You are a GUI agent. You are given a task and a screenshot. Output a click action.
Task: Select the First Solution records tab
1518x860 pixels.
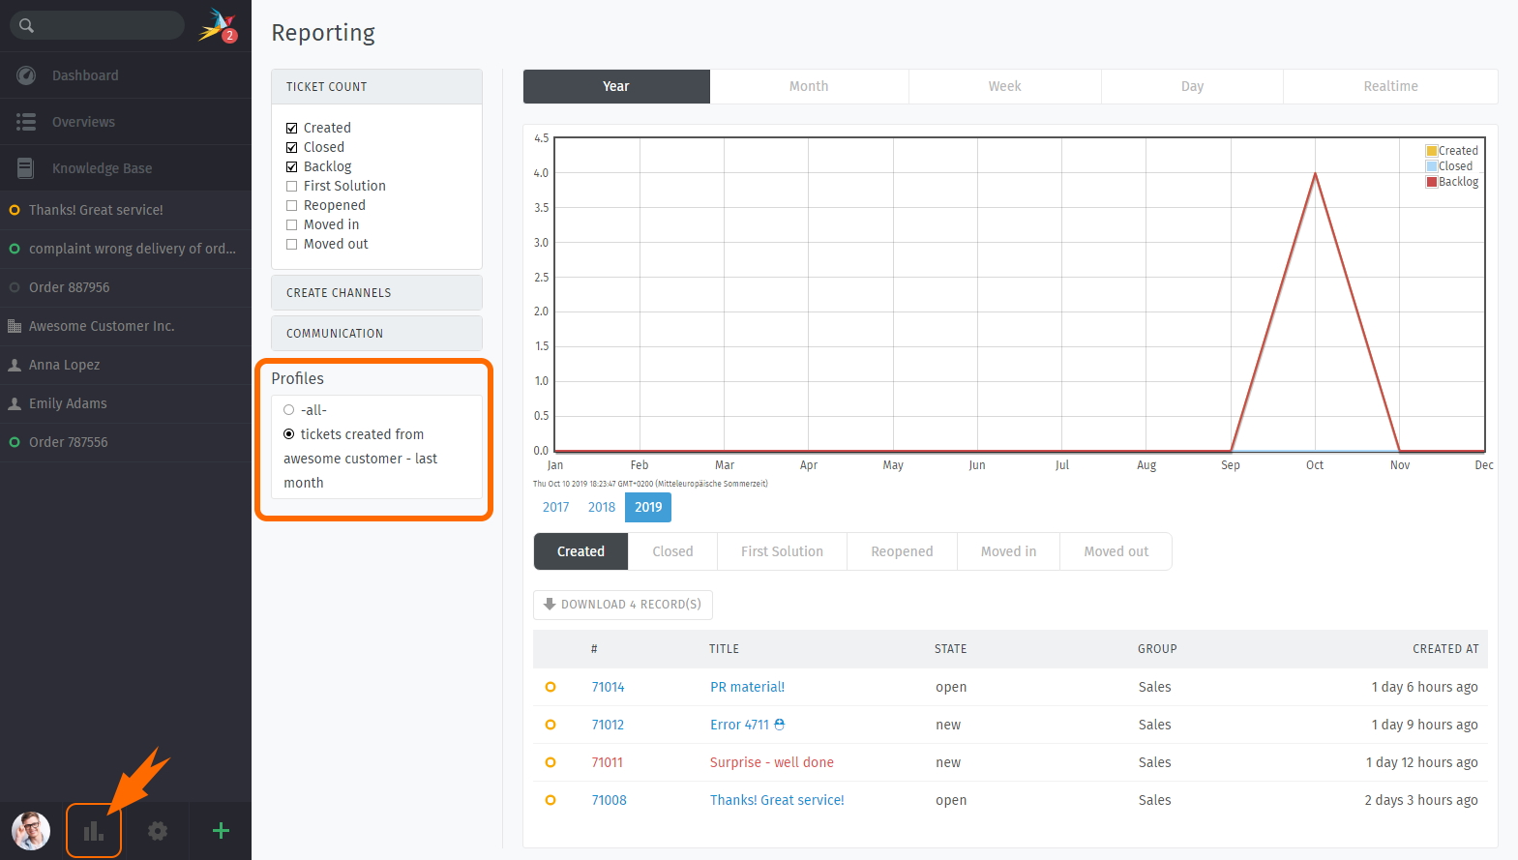point(782,551)
